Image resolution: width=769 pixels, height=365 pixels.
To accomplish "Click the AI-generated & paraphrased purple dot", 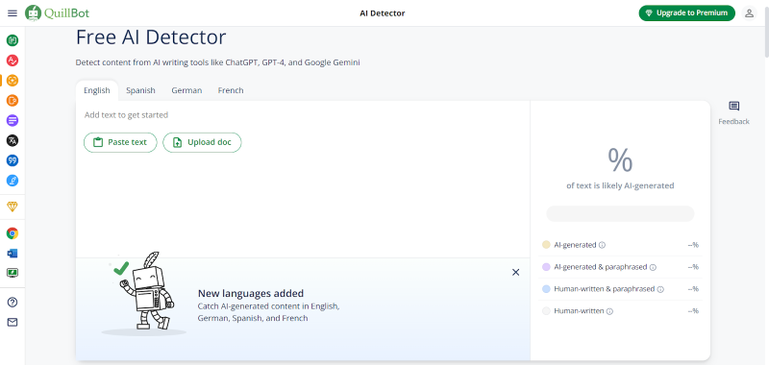I will pyautogui.click(x=546, y=267).
